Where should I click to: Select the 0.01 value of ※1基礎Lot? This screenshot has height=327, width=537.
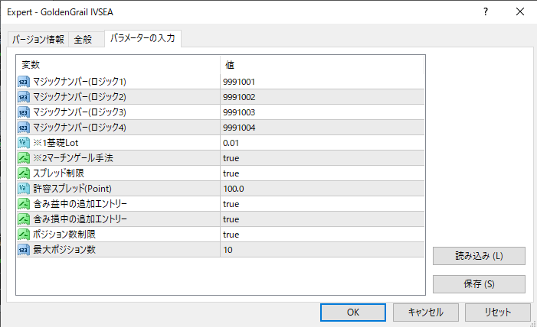tap(231, 142)
